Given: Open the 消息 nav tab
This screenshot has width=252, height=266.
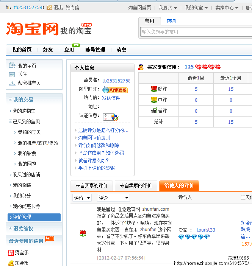Looking at the screenshot, I should coord(121,50).
